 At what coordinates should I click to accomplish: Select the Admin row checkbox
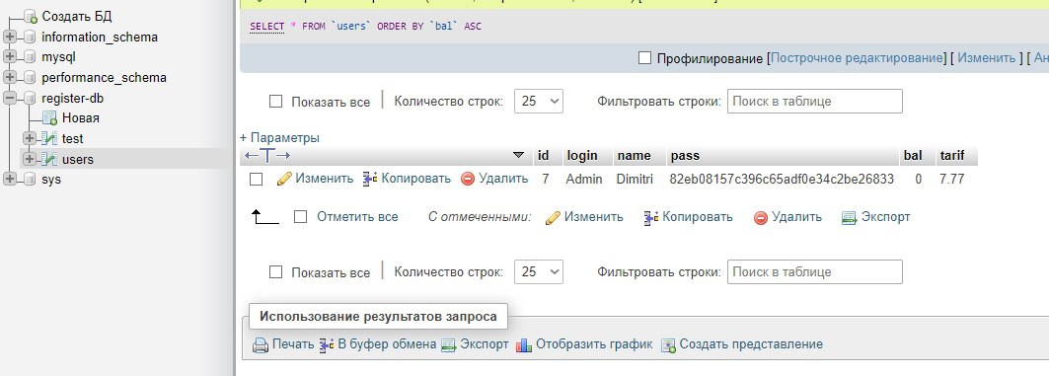pos(256,180)
